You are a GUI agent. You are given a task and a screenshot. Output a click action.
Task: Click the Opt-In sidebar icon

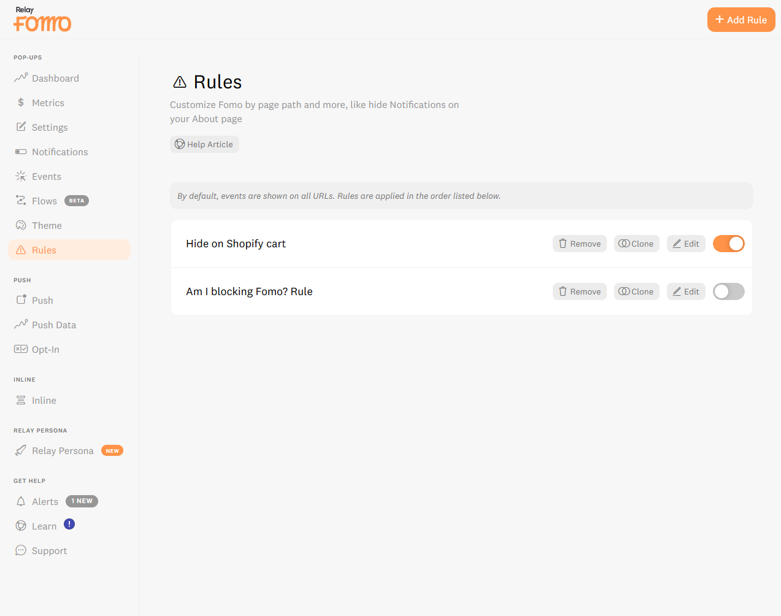click(x=21, y=349)
